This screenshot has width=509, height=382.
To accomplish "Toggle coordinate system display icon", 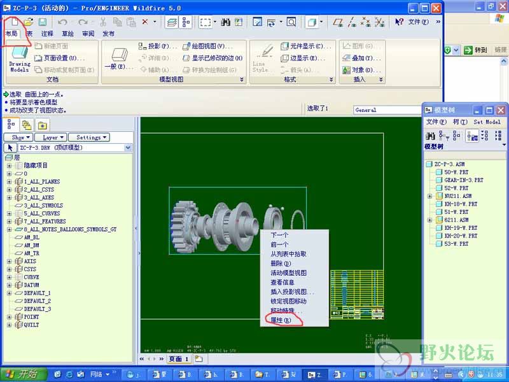I will 379,22.
